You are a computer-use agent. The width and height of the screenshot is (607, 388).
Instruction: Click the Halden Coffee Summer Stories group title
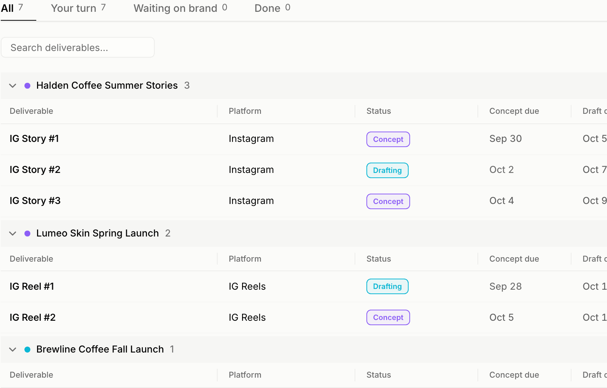(x=107, y=85)
